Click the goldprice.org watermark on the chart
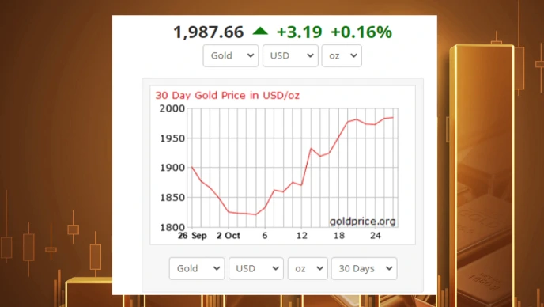The image size is (544, 307). pyautogui.click(x=363, y=222)
